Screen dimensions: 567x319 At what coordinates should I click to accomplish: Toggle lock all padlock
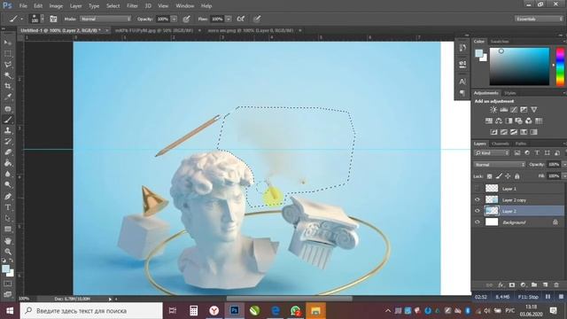517,176
